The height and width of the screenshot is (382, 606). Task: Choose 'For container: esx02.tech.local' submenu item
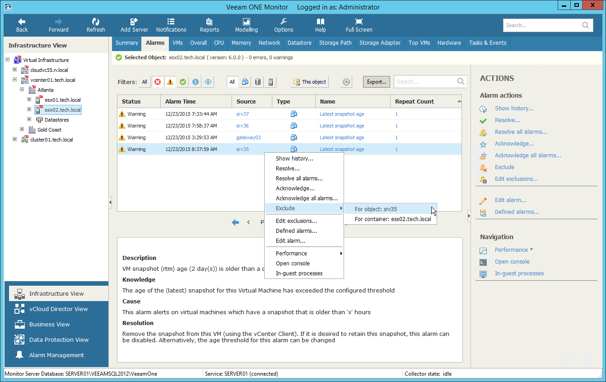[x=390, y=219]
